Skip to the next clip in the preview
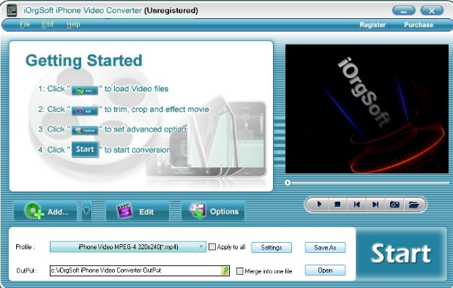 [375, 205]
